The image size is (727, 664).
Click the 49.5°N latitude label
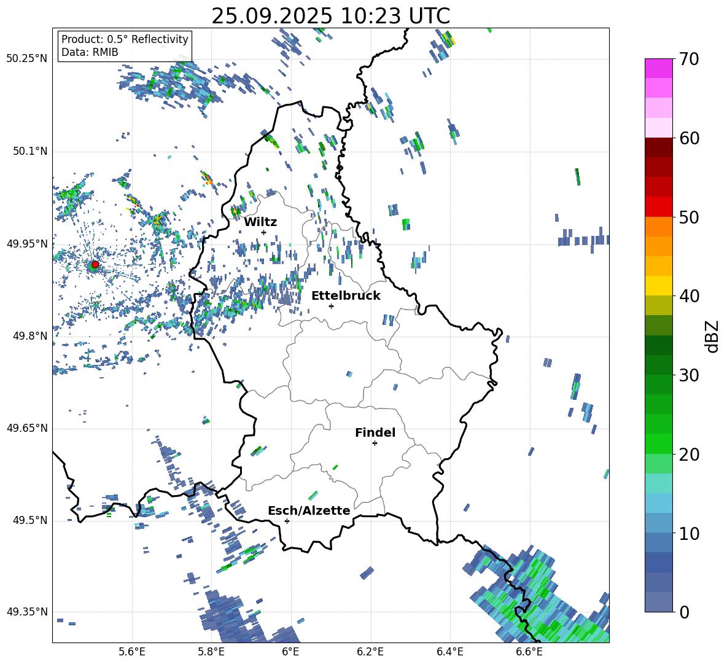pyautogui.click(x=29, y=521)
